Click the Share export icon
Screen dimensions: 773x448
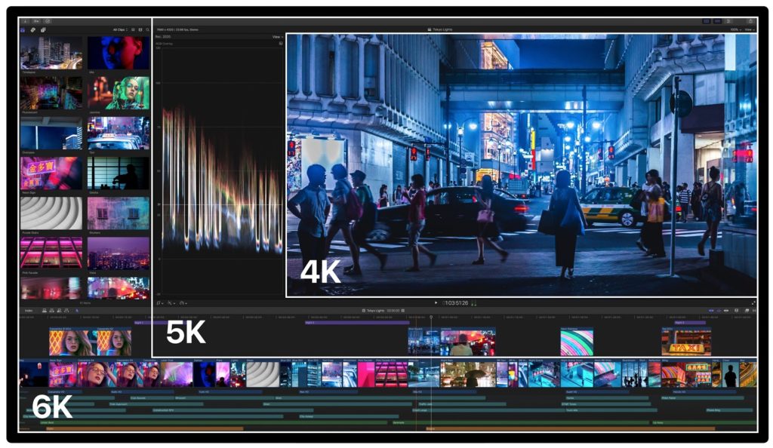750,21
